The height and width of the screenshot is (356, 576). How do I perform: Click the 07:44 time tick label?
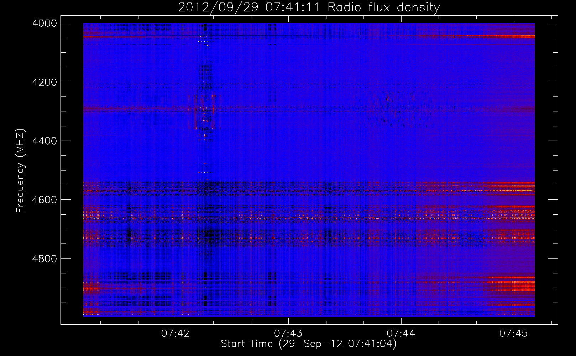point(401,333)
